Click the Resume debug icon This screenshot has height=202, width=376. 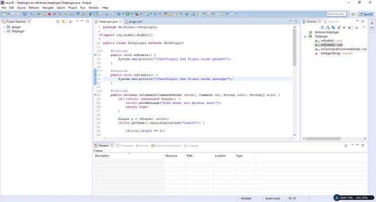pyautogui.click(x=38, y=14)
